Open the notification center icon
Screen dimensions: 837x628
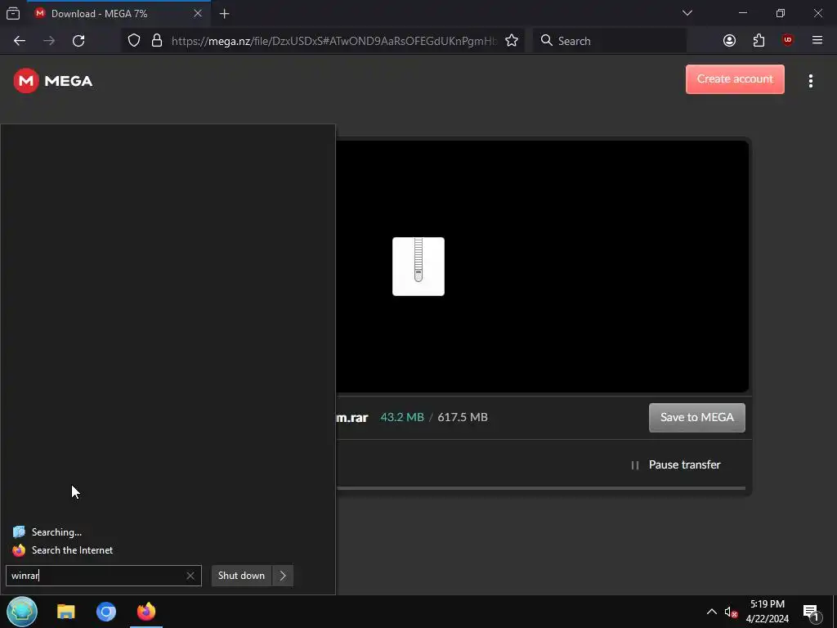(811, 612)
